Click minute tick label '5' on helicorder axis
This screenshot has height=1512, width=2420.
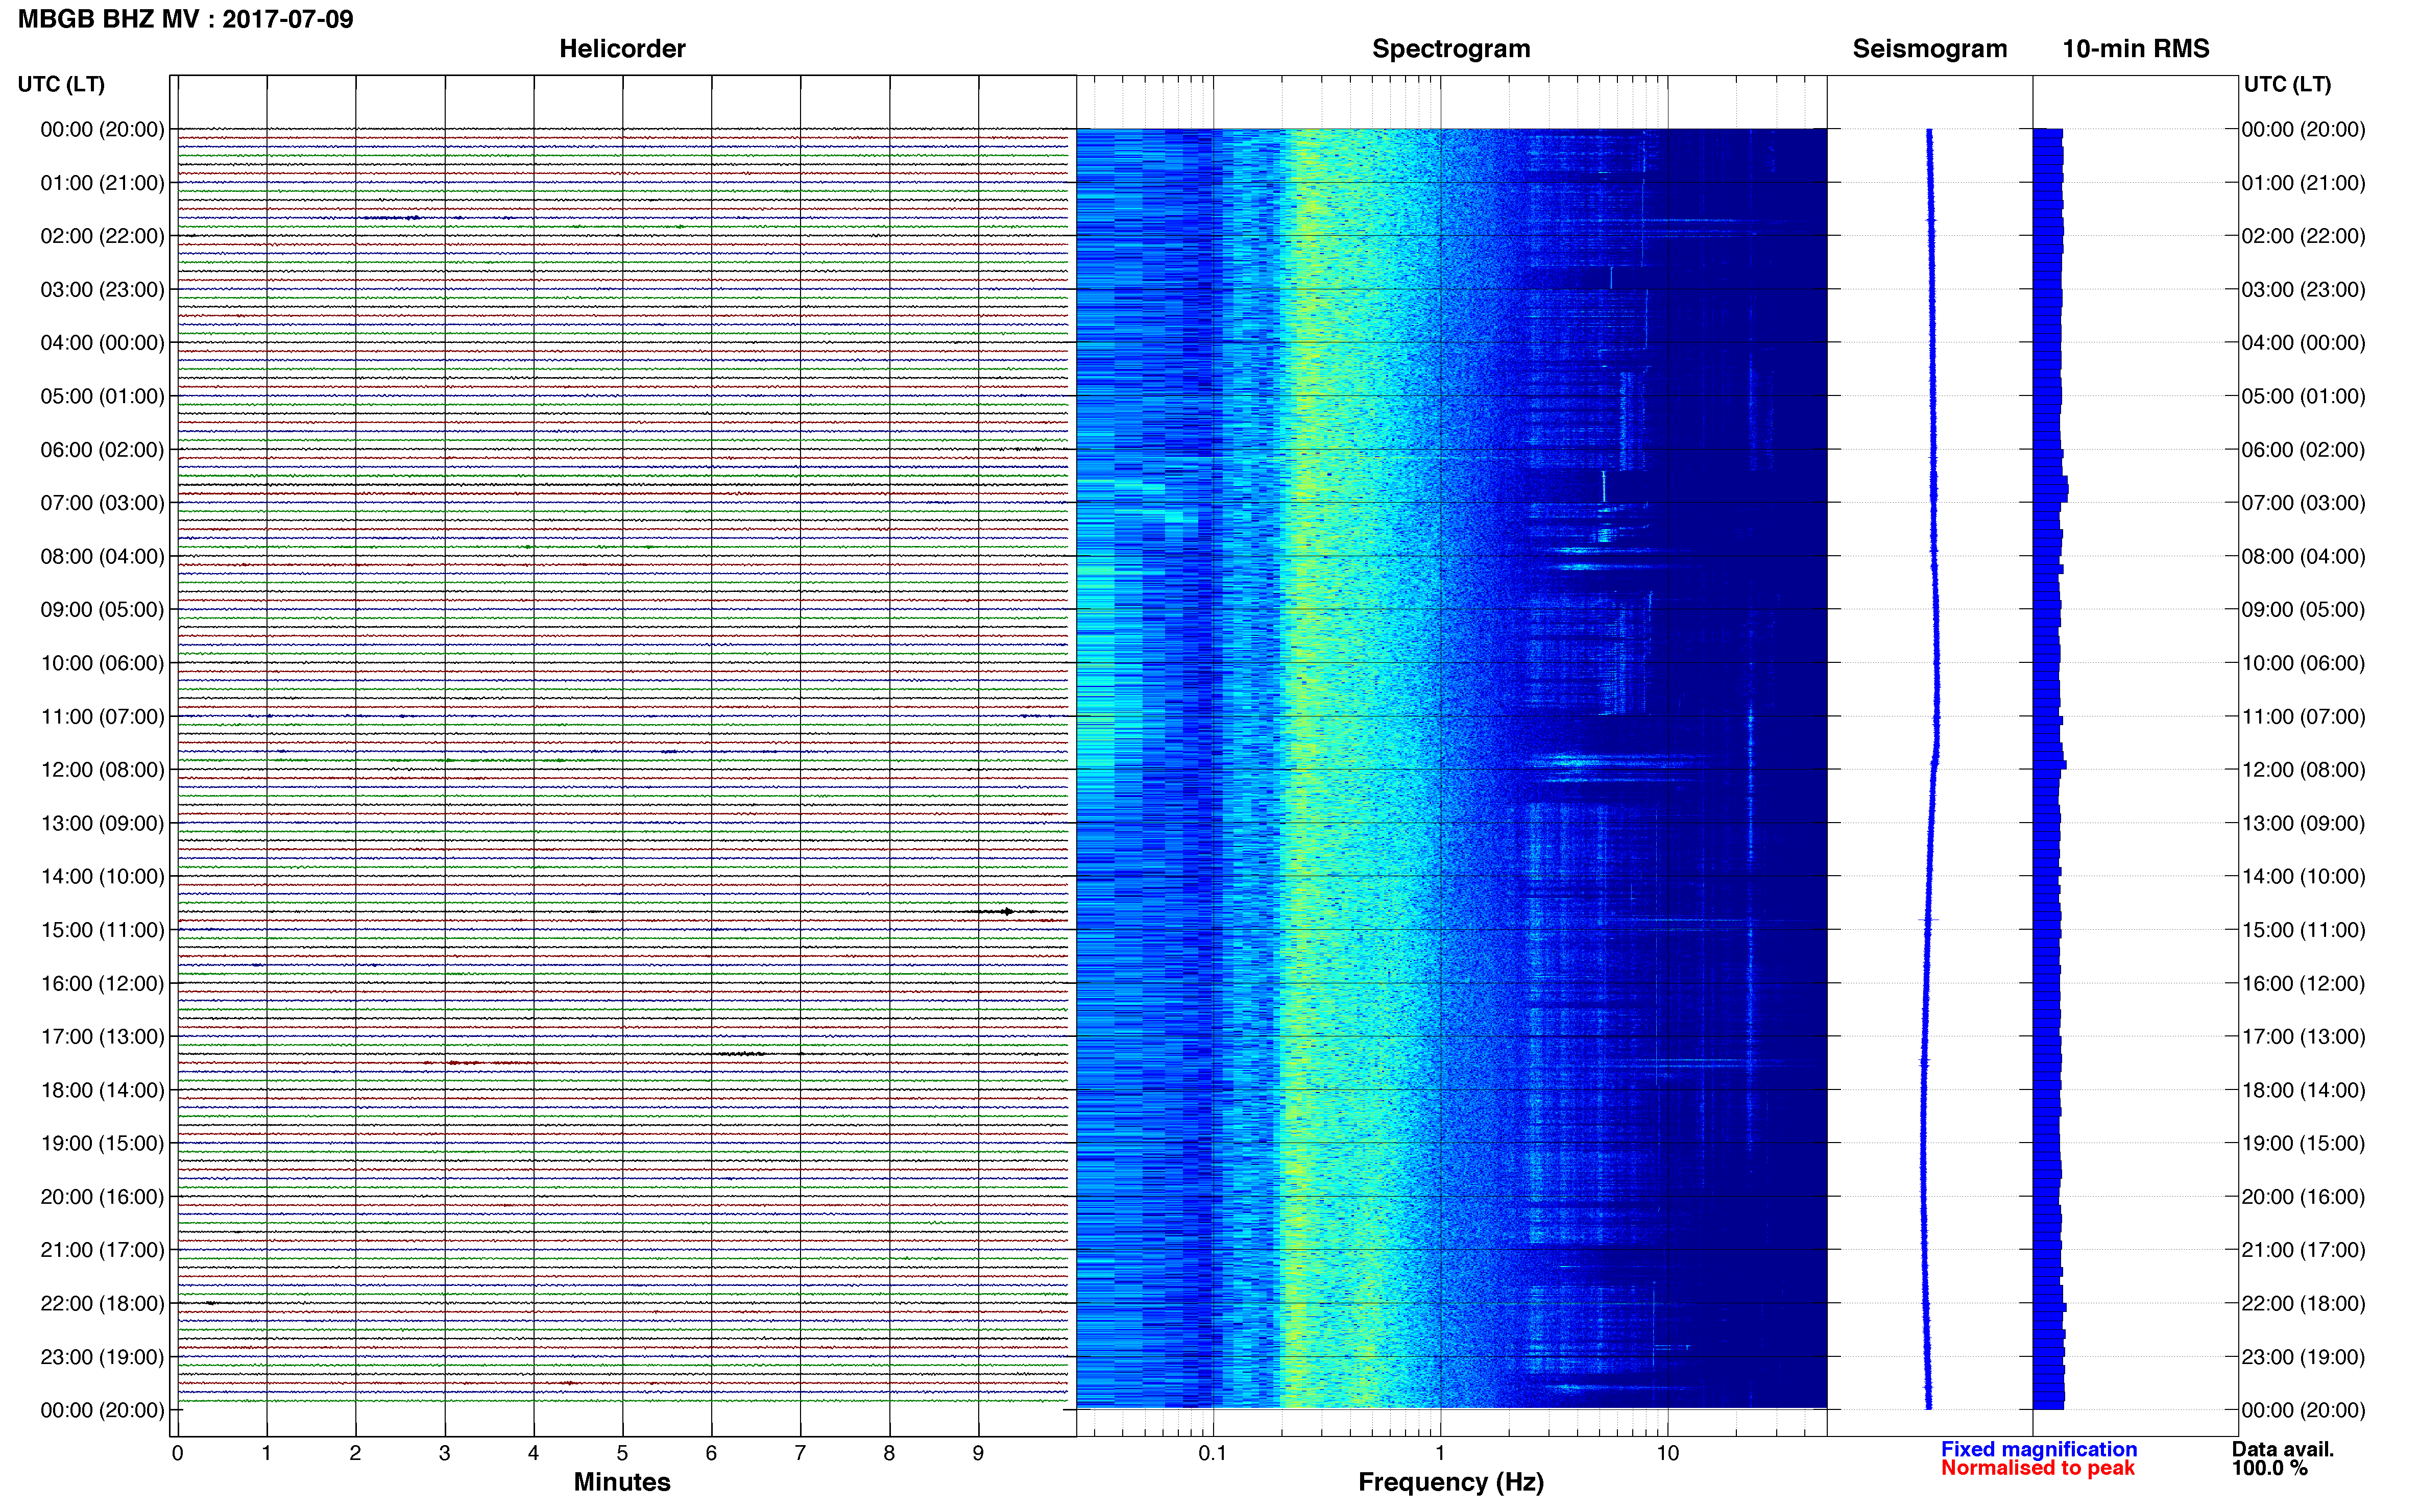[x=622, y=1454]
